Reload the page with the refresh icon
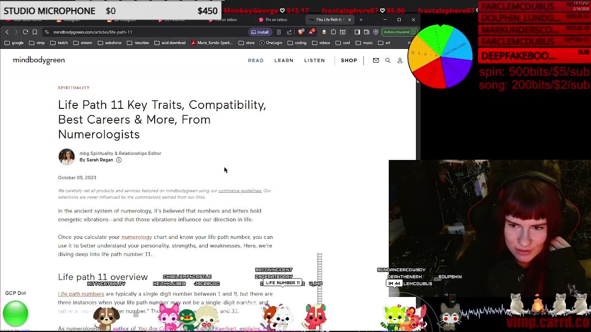 tap(25, 32)
